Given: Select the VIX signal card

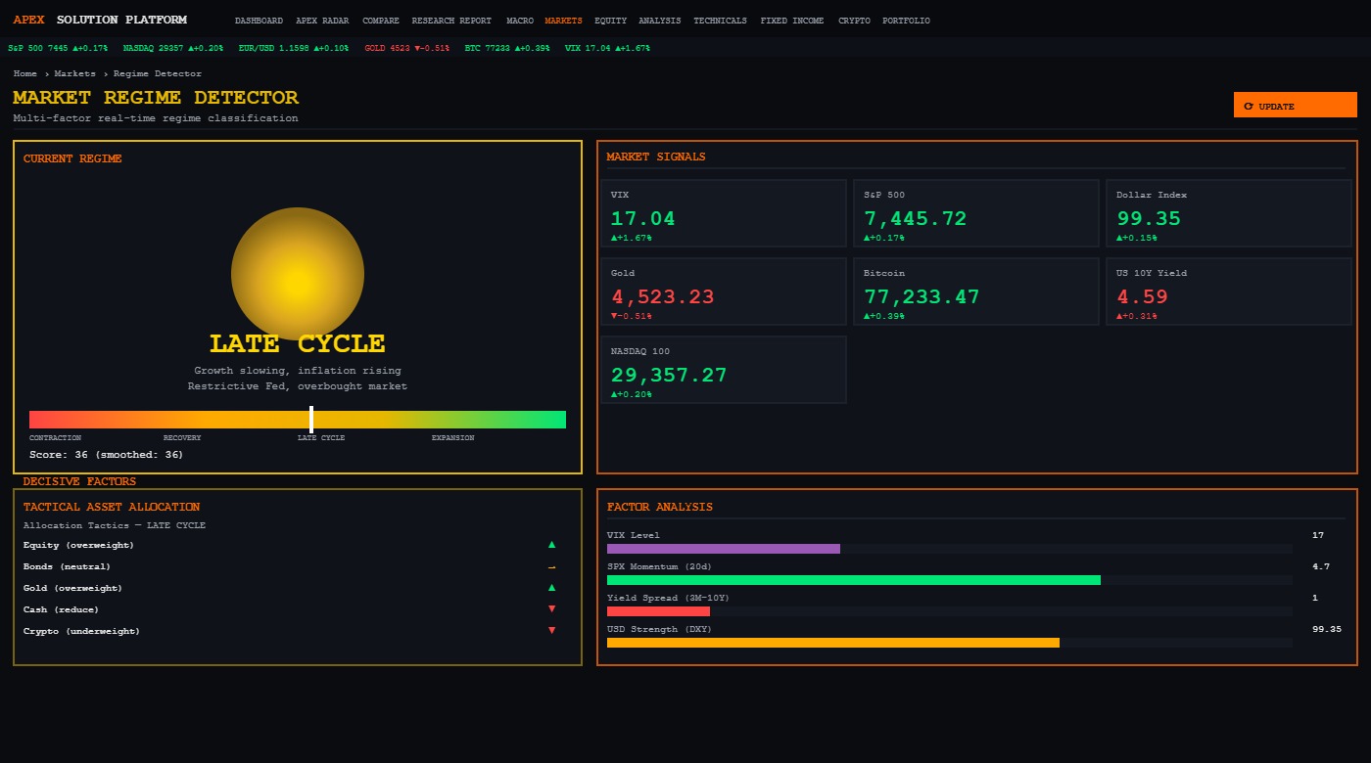Looking at the screenshot, I should [723, 213].
